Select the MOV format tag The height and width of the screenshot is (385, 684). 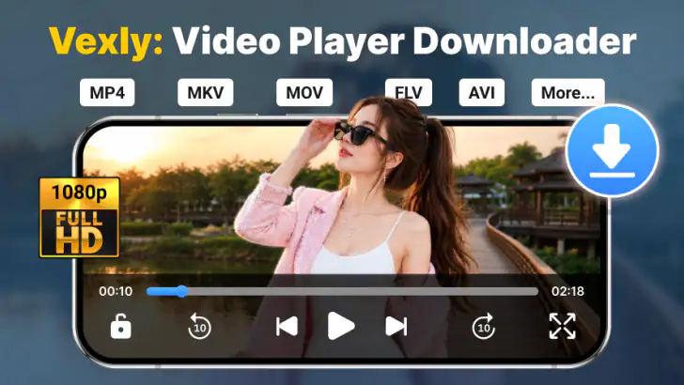304,92
